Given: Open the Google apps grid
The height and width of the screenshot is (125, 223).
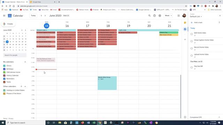Looking at the screenshot, I should coord(178,16).
